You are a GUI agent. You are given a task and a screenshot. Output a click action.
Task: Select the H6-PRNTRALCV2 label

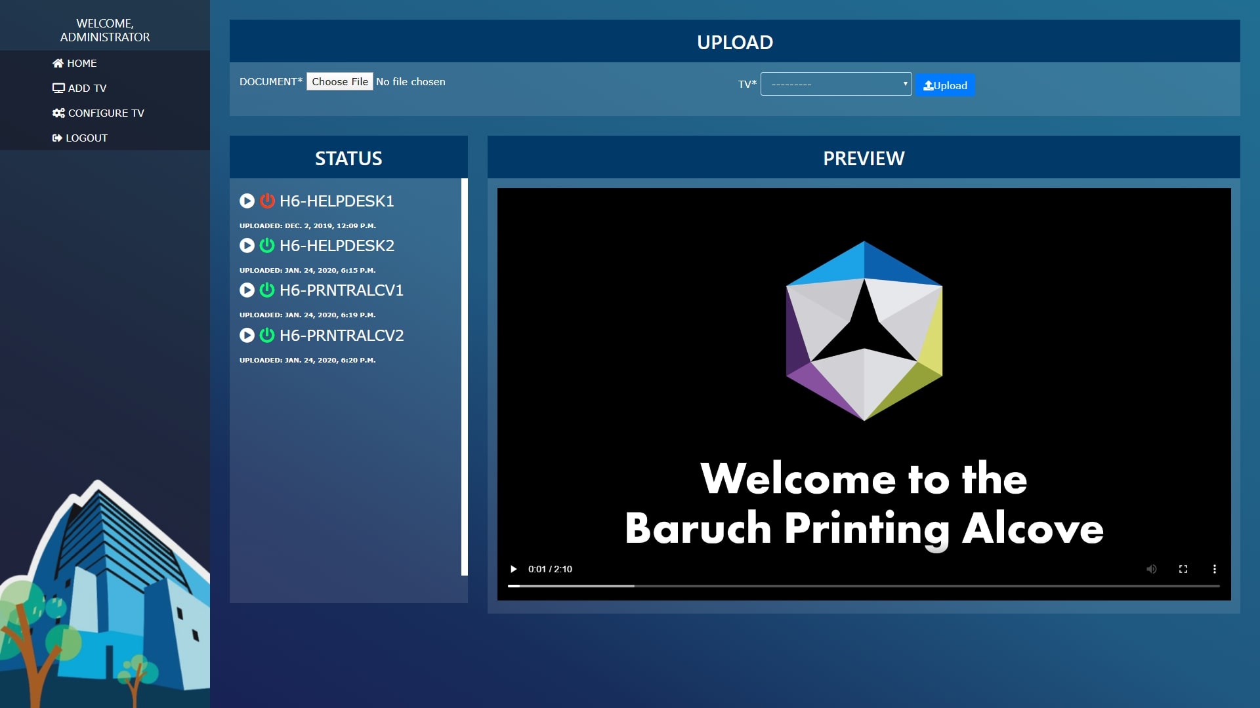point(341,335)
